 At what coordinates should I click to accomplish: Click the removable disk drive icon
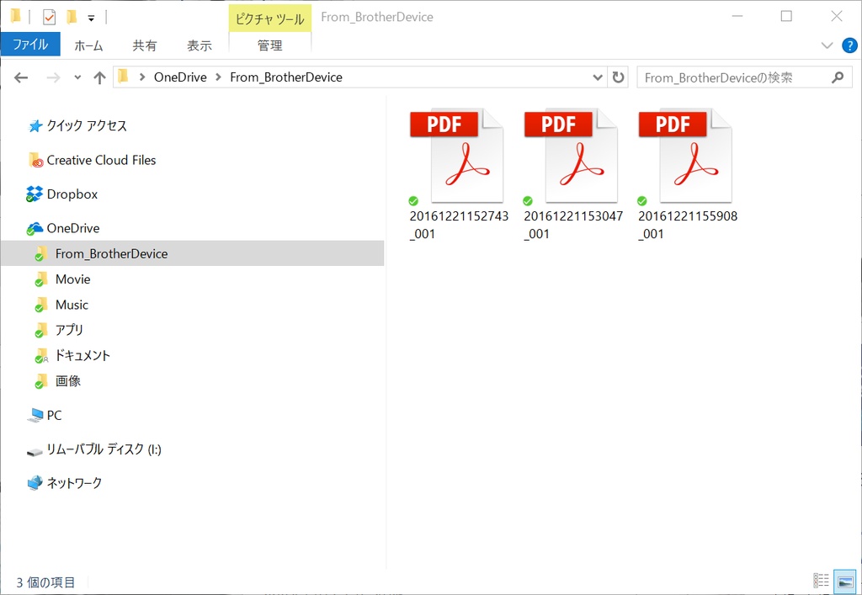click(x=35, y=452)
